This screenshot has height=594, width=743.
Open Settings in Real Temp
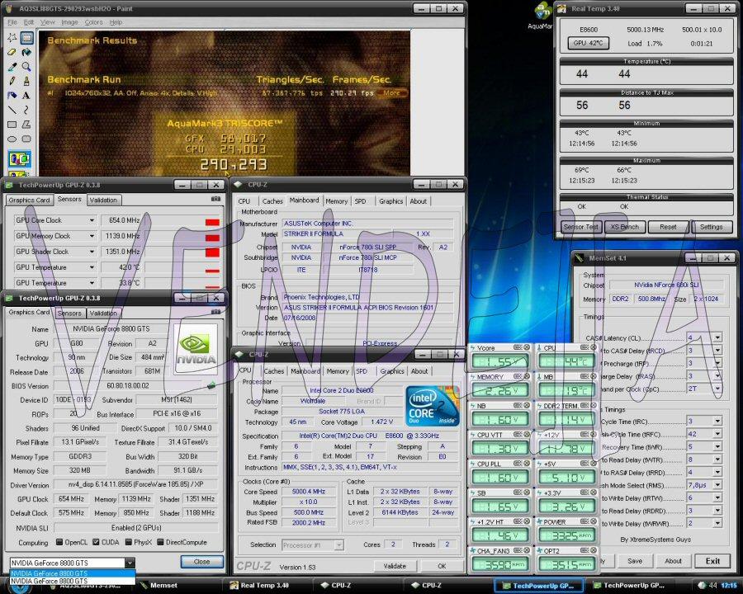tap(712, 227)
